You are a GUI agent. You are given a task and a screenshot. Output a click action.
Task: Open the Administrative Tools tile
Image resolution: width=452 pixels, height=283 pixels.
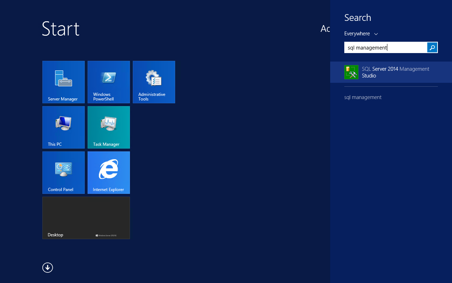click(154, 82)
